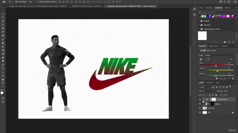238x133 pixels.
Task: Adjust the Reds slider handle
Action: pyautogui.click(x=216, y=66)
